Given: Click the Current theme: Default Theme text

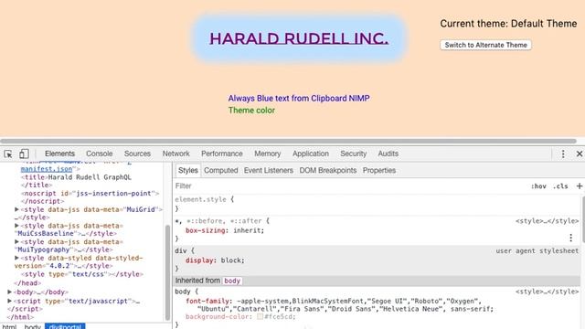Looking at the screenshot, I should 508,24.
